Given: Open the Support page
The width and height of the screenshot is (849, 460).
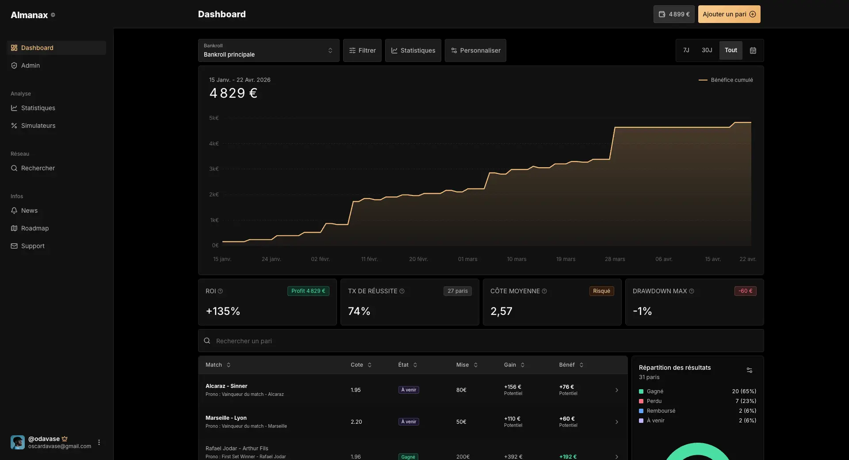Looking at the screenshot, I should pyautogui.click(x=56, y=246).
